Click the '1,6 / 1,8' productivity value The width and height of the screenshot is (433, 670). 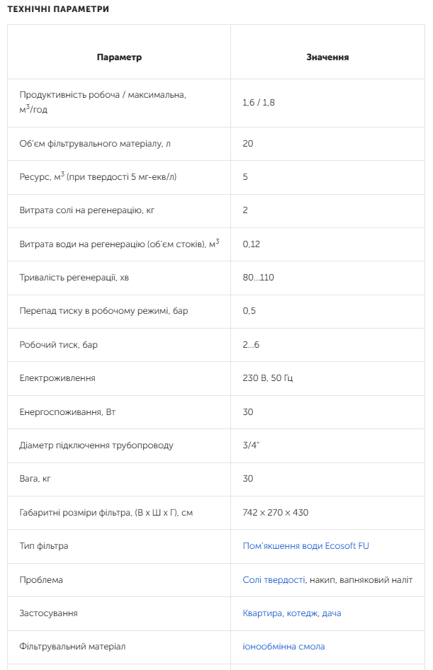coord(259,103)
